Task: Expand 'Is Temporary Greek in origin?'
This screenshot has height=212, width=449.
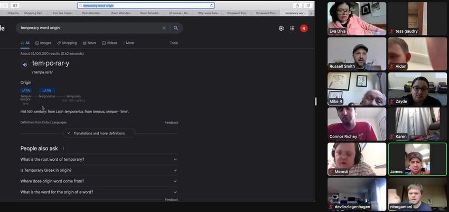Action: 99,170
